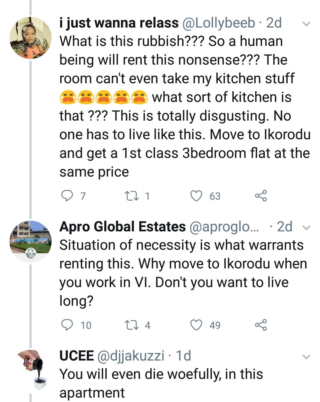This screenshot has width=320, height=402.
Task: Click the Apro Global Estates display name
Action: 122,227
